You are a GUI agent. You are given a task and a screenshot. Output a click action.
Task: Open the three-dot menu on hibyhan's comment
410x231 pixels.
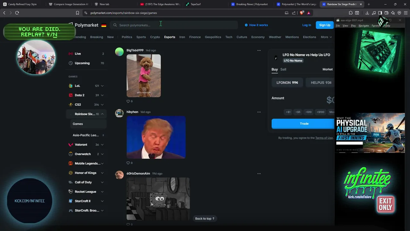pyautogui.click(x=259, y=112)
